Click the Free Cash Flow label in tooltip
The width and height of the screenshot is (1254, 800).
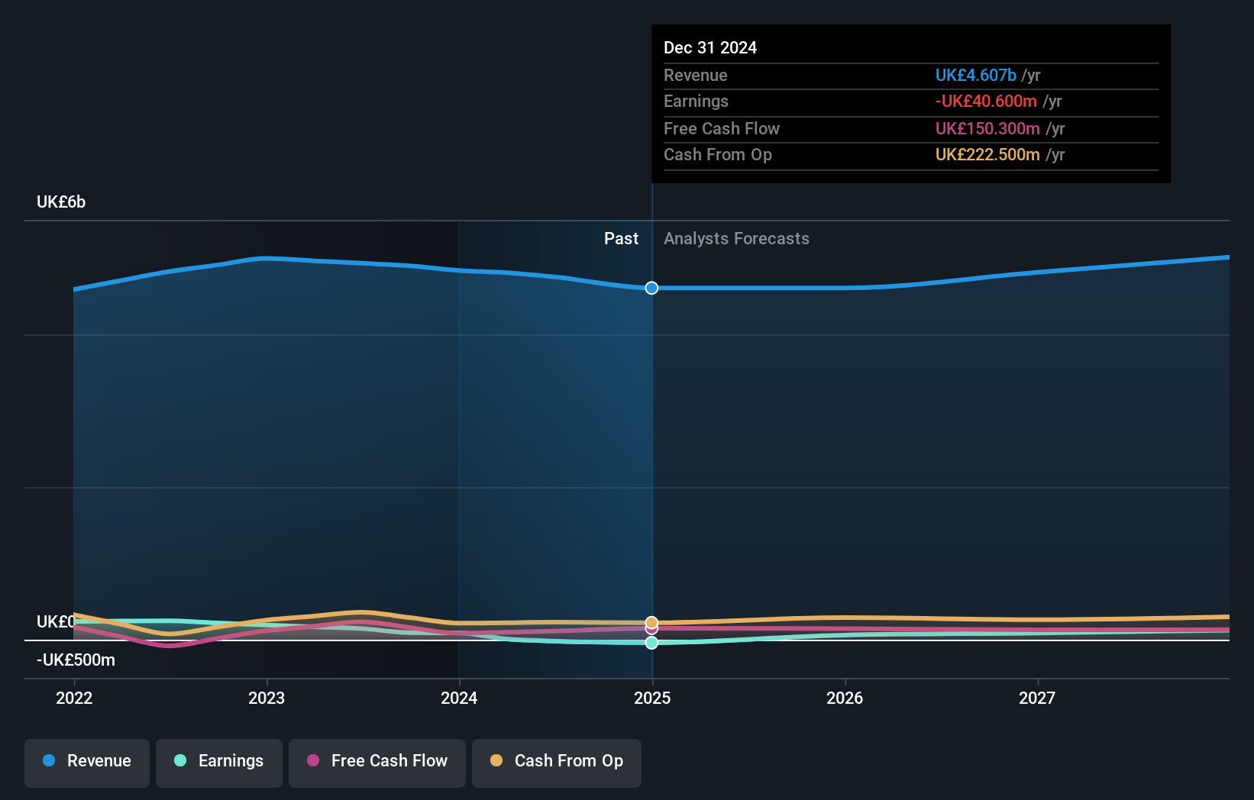[722, 129]
